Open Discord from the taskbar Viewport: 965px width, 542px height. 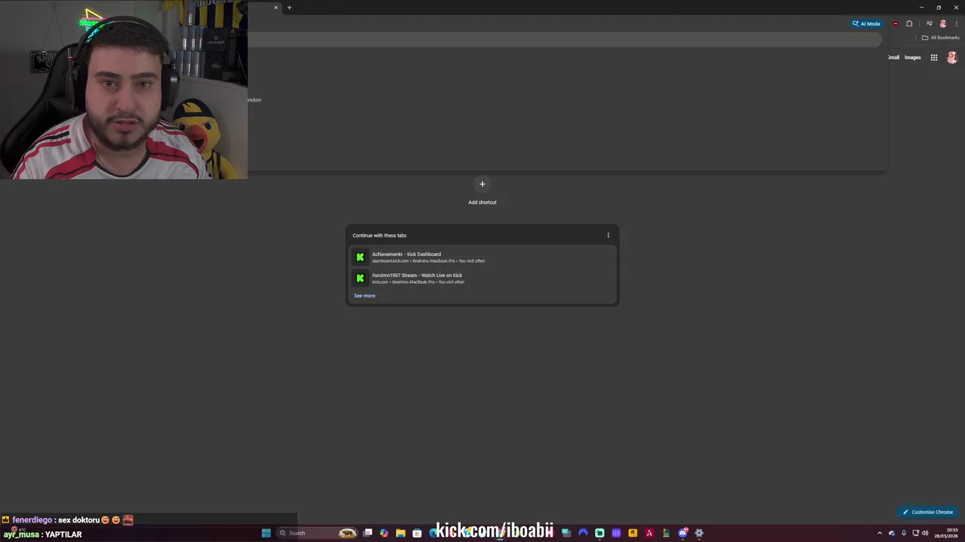[682, 533]
